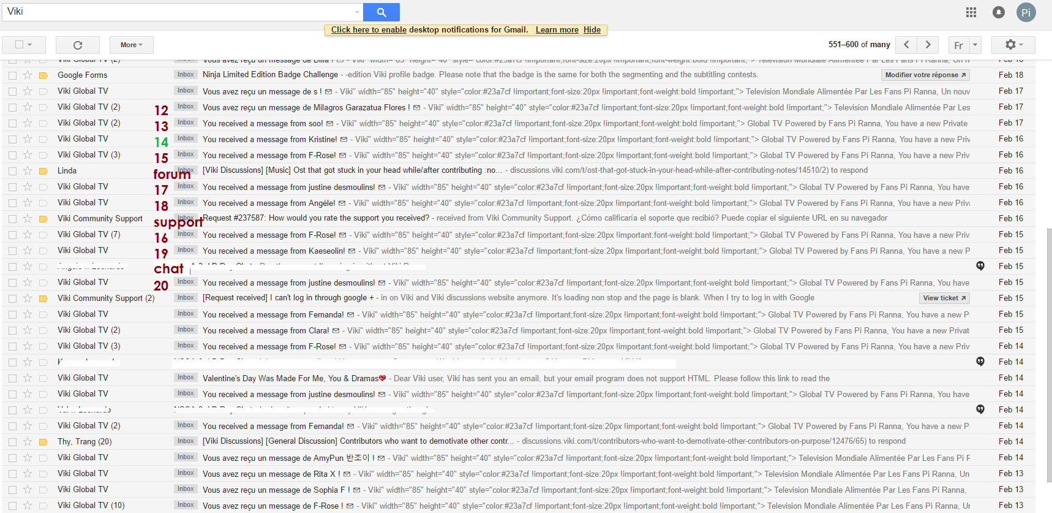Screen dimensions: 1052x513
Task: Star the Kaeseolin message email
Action: point(28,250)
